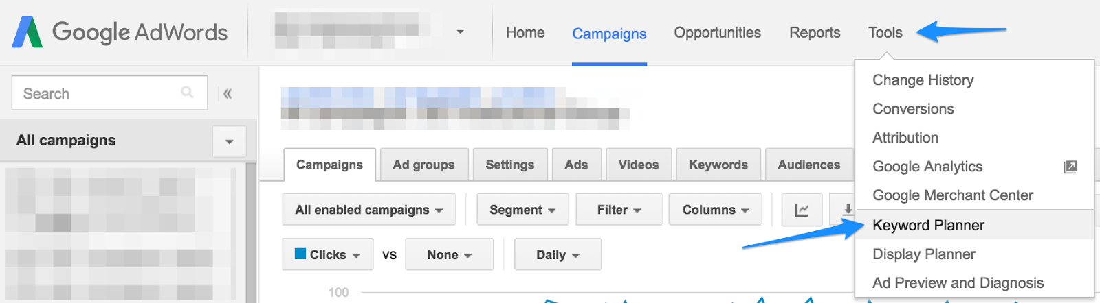This screenshot has width=1100, height=303.
Task: Go to Opportunities in top navigation
Action: tap(717, 32)
